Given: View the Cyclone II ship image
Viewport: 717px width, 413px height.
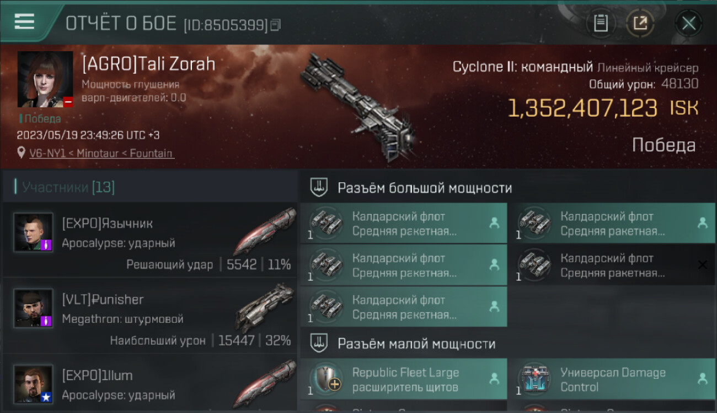Looking at the screenshot, I should pyautogui.click(x=359, y=107).
